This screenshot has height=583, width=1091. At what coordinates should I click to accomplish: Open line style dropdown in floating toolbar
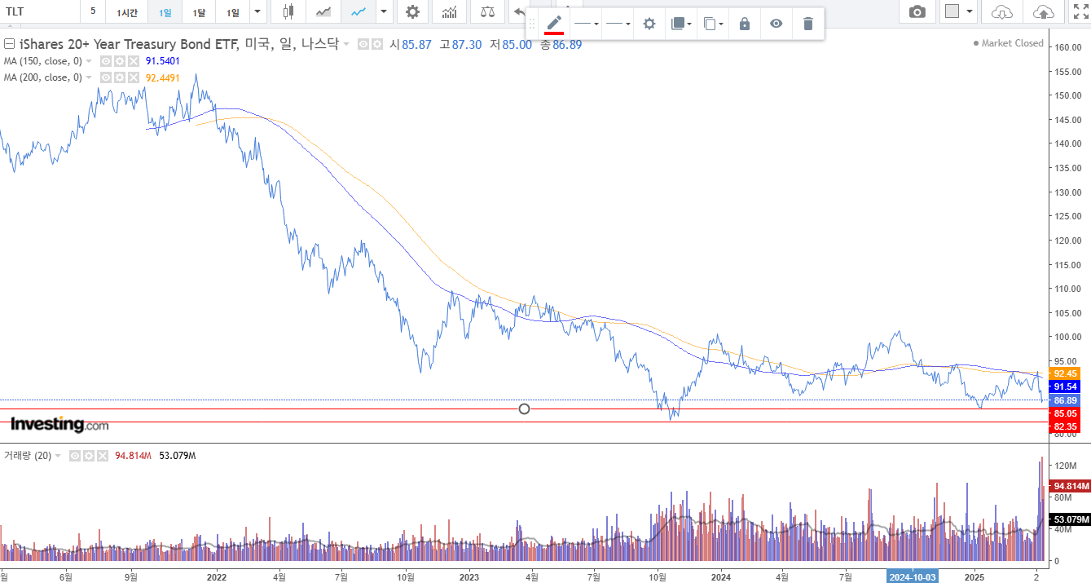pyautogui.click(x=587, y=24)
